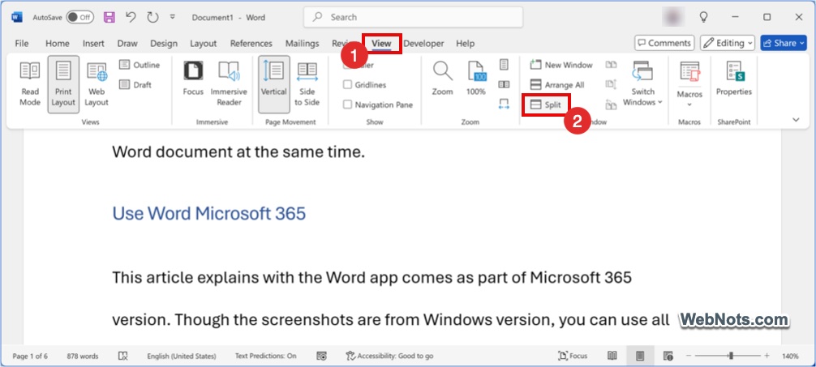816x367 pixels.
Task: Click the 878 words count
Action: (82, 356)
